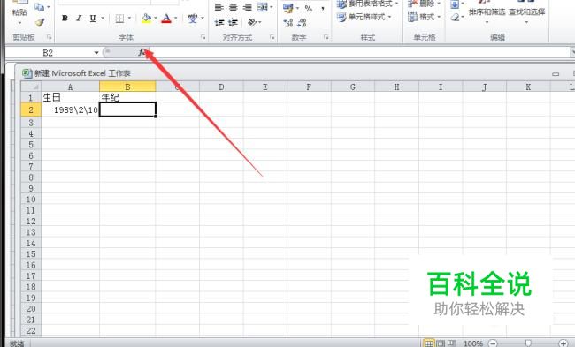Open Sort and Filter (排序和筛选)
The height and width of the screenshot is (347, 575).
coord(487,11)
